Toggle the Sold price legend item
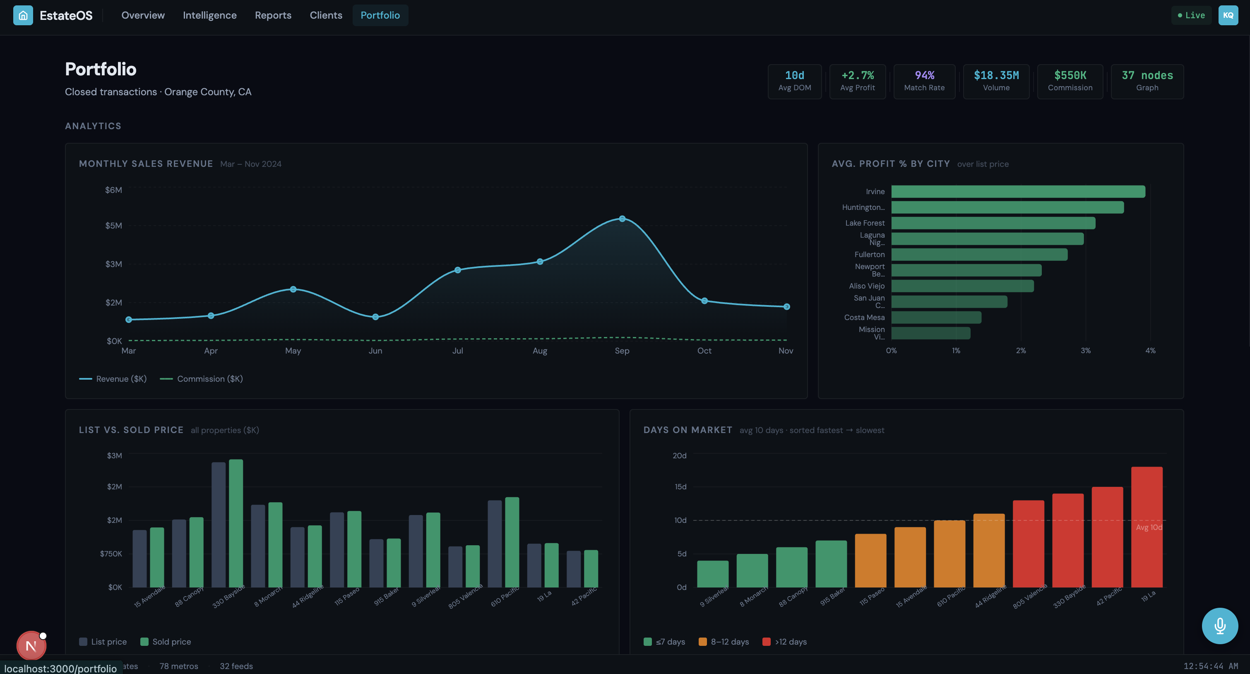 coord(166,641)
